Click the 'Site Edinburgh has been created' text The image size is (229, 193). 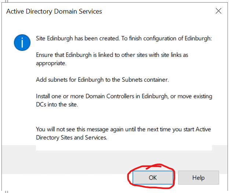click(81, 39)
